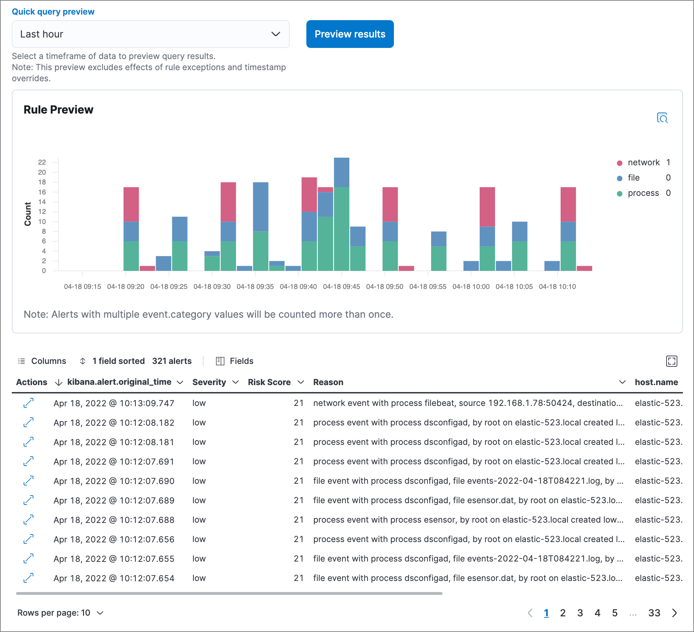Toggle network series in chart legend
The height and width of the screenshot is (632, 694).
tap(643, 163)
